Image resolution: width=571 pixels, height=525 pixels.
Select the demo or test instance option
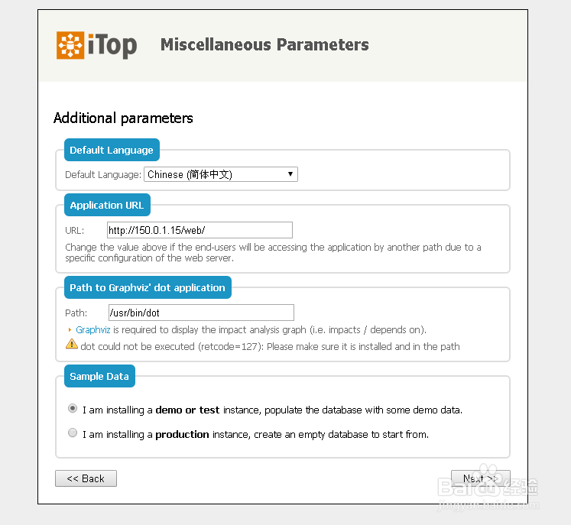[73, 409]
